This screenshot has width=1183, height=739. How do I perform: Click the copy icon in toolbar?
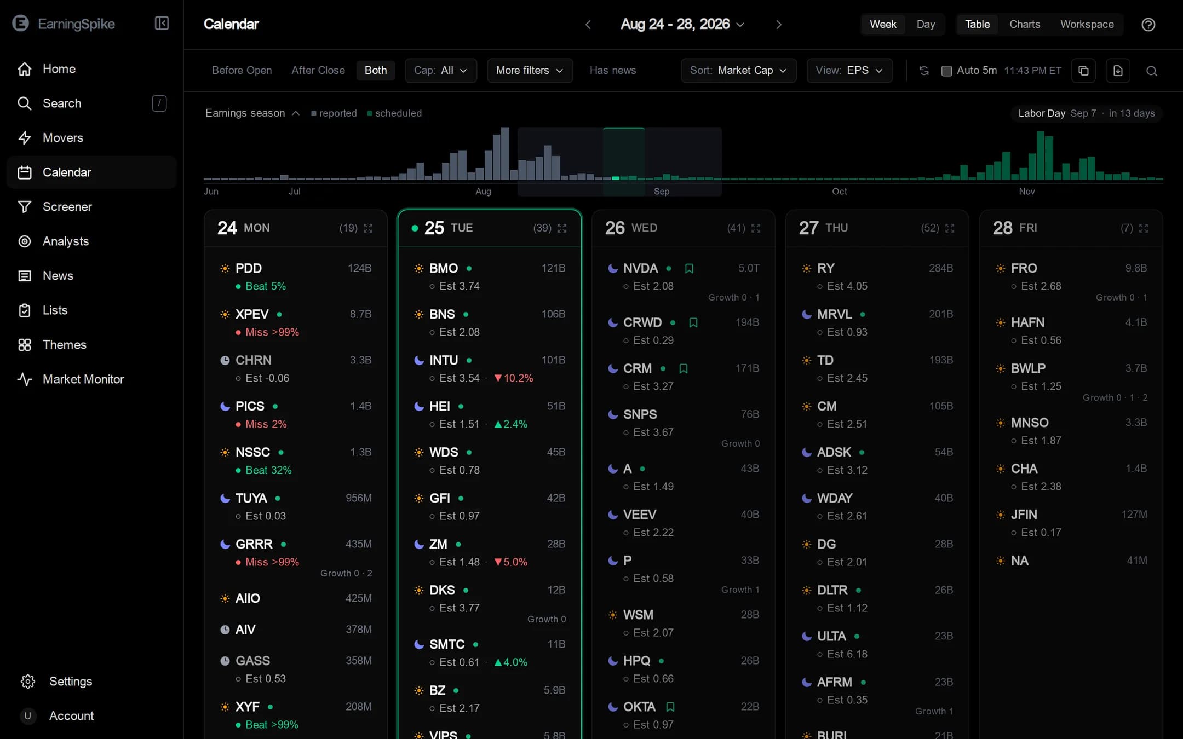click(x=1083, y=71)
